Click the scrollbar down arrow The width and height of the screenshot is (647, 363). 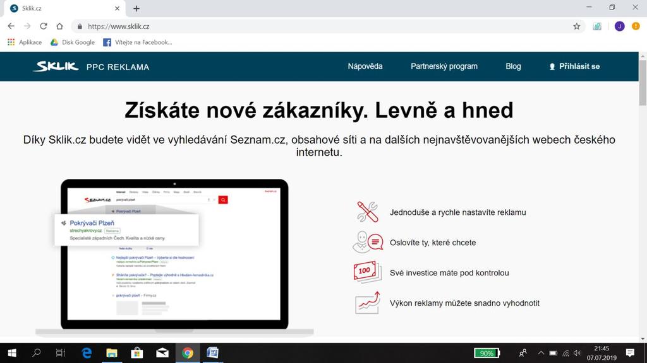tap(643, 338)
